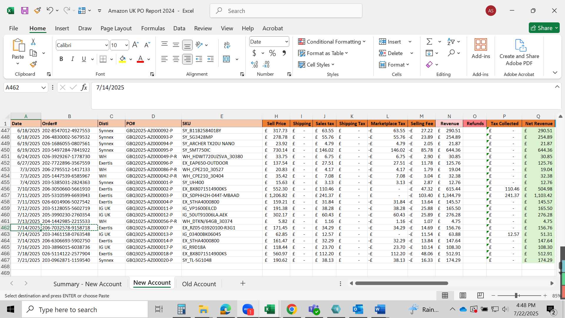Viewport: 565px width, 318px height.
Task: Click the Cut scissors icon
Action: [33, 42]
